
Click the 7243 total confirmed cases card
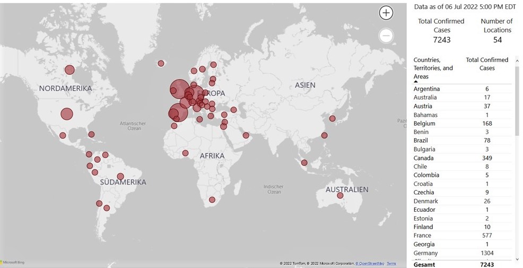click(x=441, y=31)
